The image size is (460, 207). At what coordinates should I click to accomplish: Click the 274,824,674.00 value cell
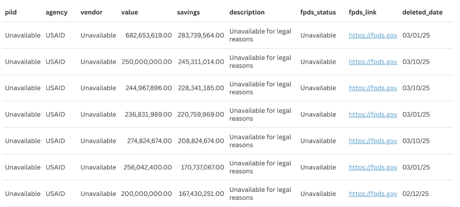click(149, 141)
